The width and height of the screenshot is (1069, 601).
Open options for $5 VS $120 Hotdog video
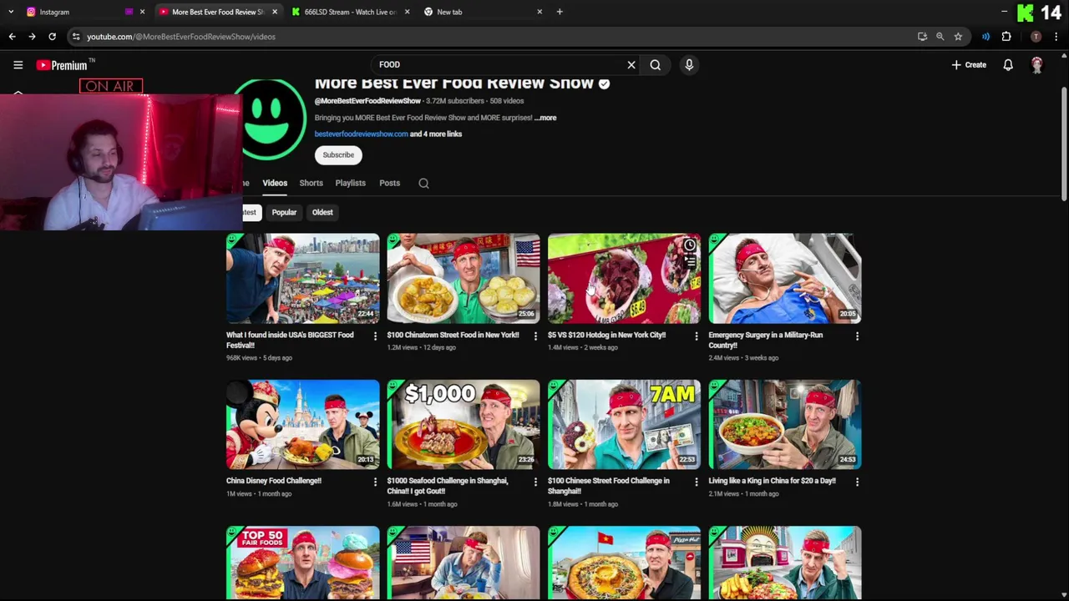tap(697, 336)
